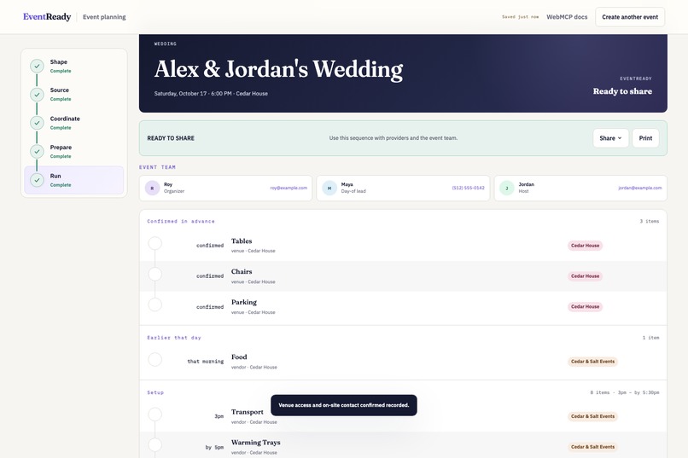Click the Food item title
The image size is (688, 458).
point(239,357)
